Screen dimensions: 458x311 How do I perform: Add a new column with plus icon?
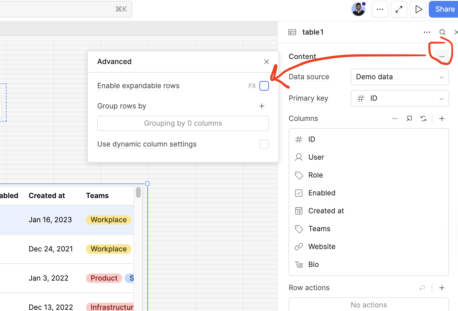tap(442, 119)
